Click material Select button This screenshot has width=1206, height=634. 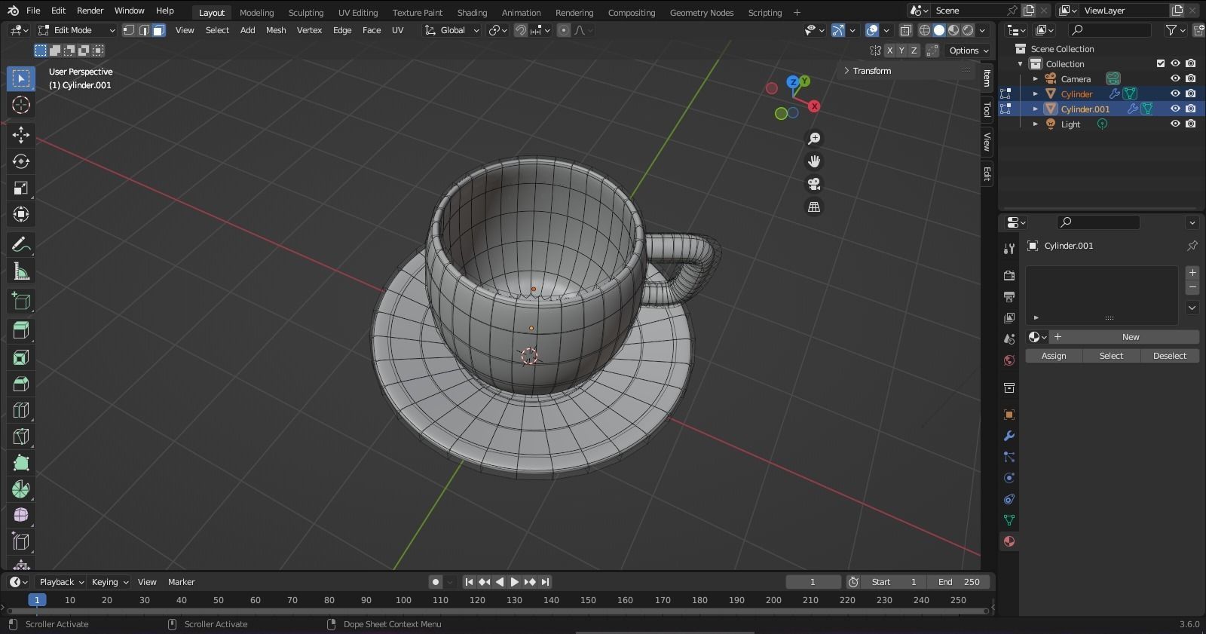click(1111, 356)
